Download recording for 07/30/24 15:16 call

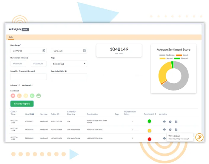[164, 121]
